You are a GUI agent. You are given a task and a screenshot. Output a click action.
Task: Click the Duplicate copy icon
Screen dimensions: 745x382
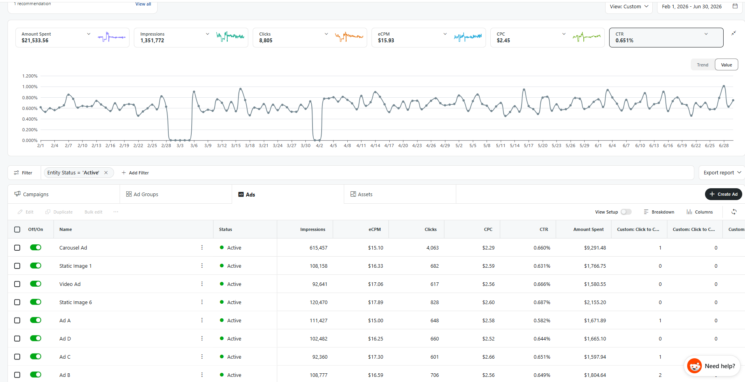48,212
